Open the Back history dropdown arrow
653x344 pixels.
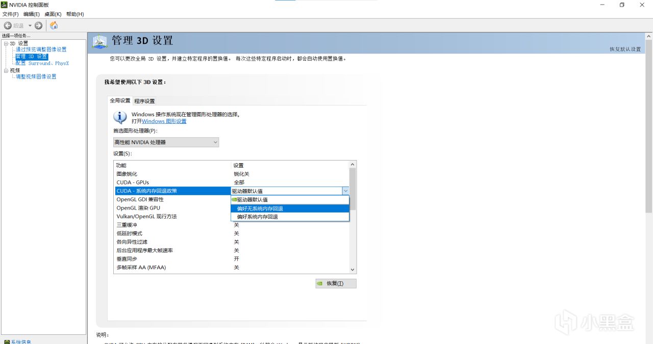30,25
